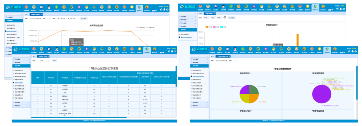Viewport: 362px width, 126px height.
Task: Expand 课程设计 panel in 学生综合素质分析 window
Action: tap(199, 106)
